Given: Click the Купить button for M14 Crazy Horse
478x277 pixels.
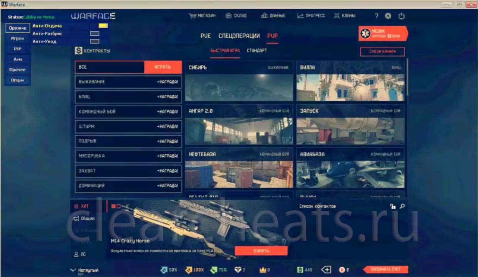Looking at the screenshot, I should (x=261, y=251).
